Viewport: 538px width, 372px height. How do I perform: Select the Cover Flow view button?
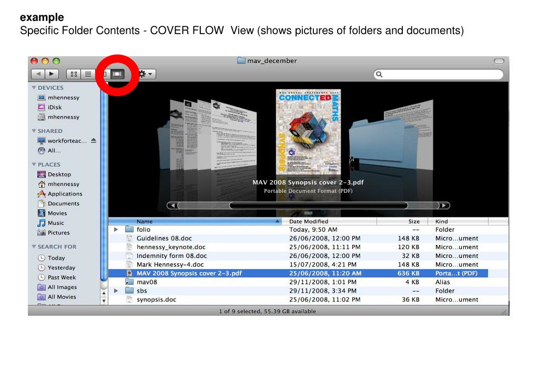[117, 74]
